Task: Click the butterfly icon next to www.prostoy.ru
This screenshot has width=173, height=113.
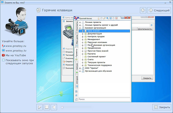Action: (x=3, y=46)
